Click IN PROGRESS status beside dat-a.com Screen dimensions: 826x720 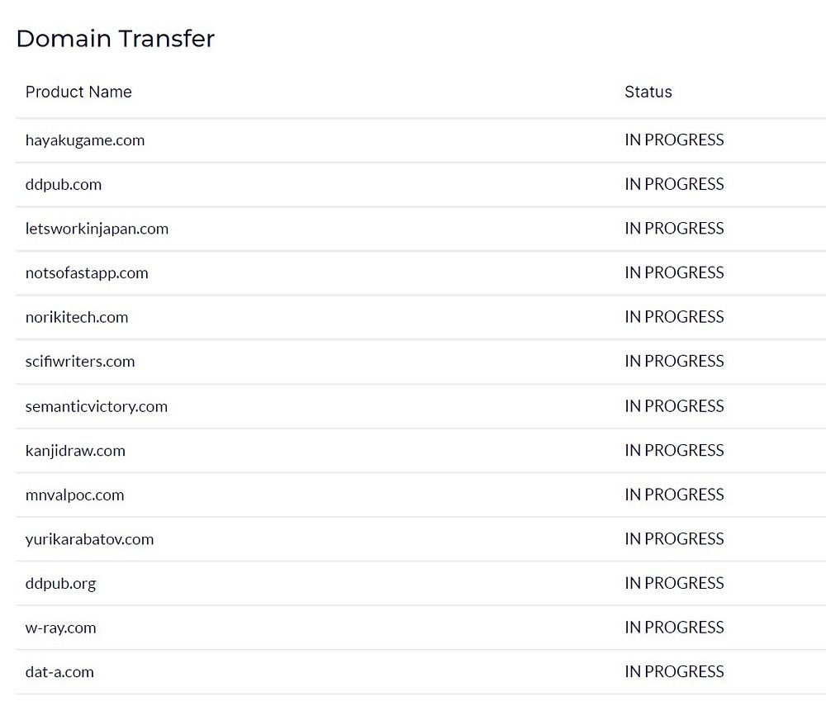pos(674,672)
